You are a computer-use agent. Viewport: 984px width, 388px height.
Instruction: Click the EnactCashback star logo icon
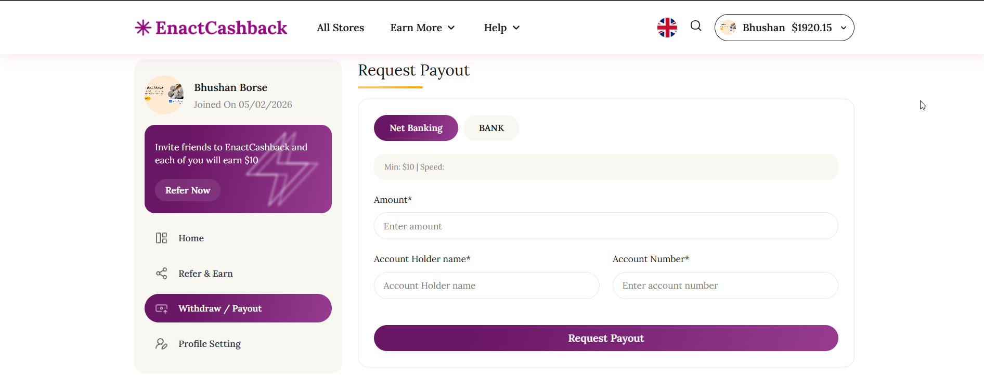143,28
